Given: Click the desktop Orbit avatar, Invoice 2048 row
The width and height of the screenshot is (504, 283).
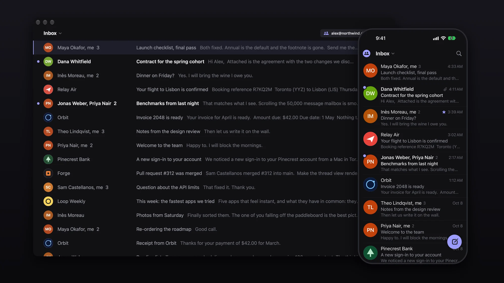Looking at the screenshot, I should (x=48, y=117).
